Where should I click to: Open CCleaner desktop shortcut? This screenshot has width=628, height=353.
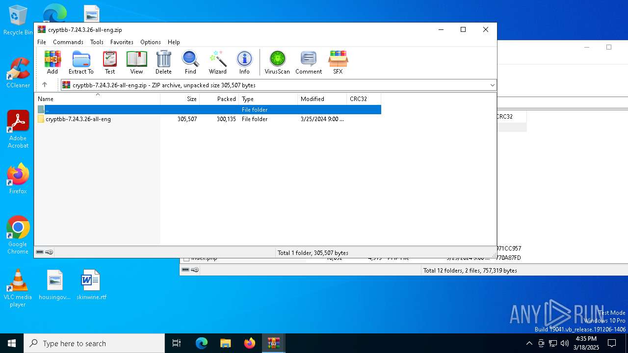18,73
